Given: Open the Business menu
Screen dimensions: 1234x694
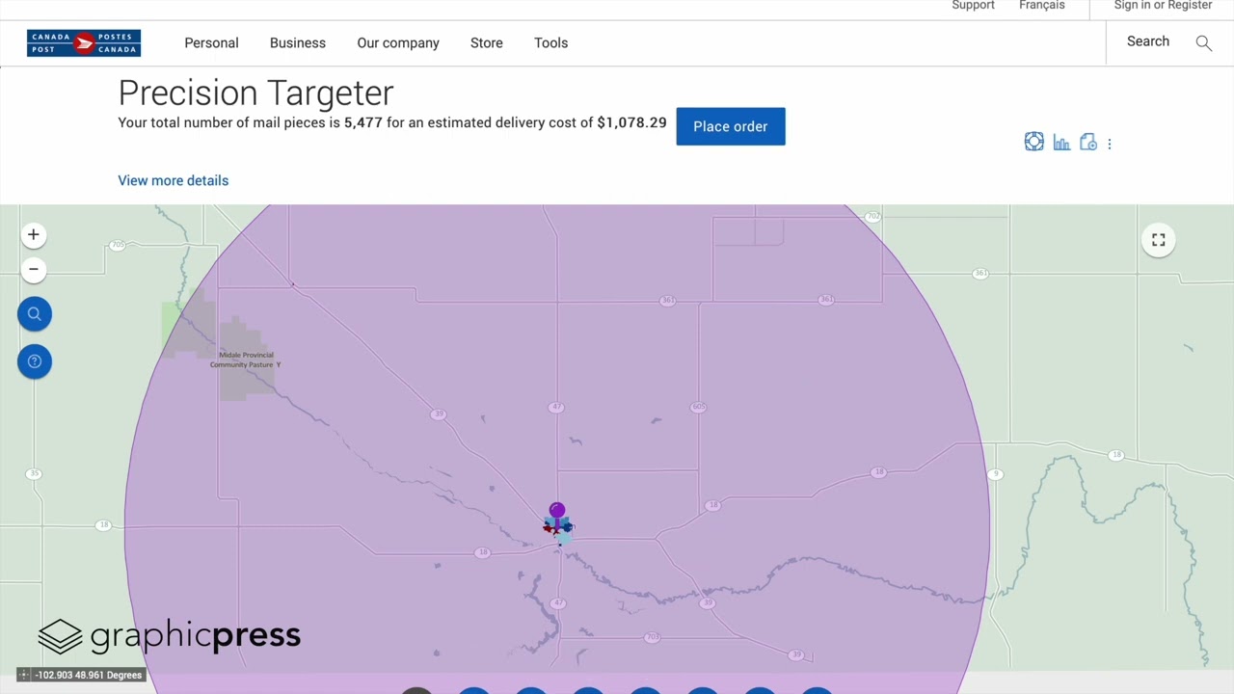Looking at the screenshot, I should [298, 42].
